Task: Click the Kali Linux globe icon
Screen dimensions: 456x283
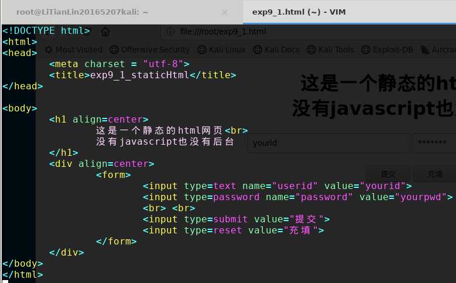Action: click(202, 50)
